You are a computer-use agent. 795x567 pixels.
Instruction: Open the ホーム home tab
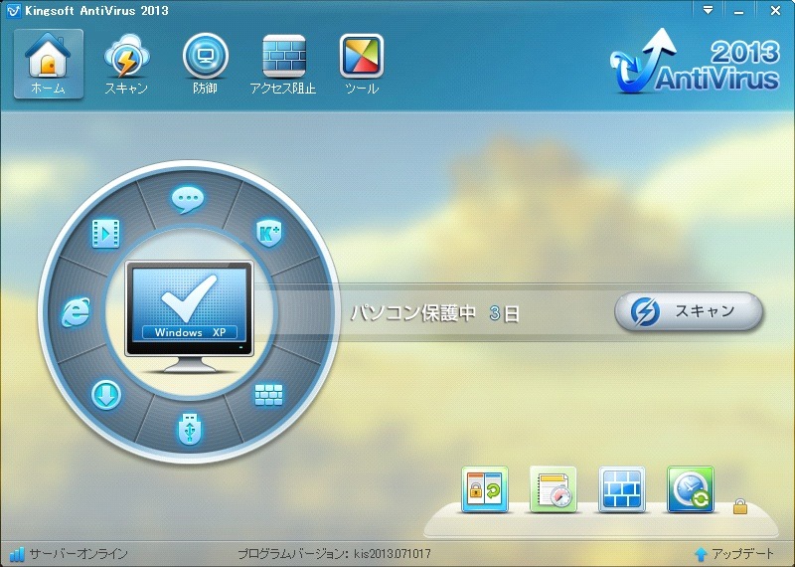pyautogui.click(x=49, y=64)
